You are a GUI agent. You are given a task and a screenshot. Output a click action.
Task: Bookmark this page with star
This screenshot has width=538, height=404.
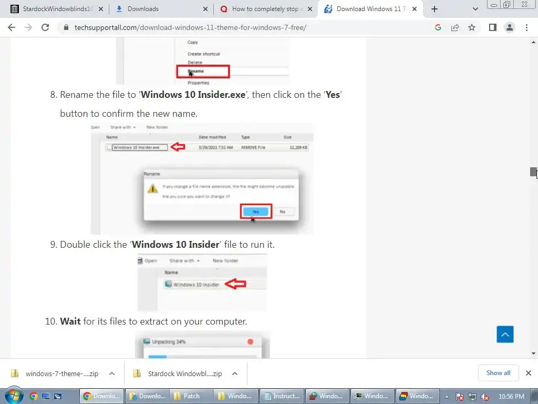pyautogui.click(x=472, y=27)
